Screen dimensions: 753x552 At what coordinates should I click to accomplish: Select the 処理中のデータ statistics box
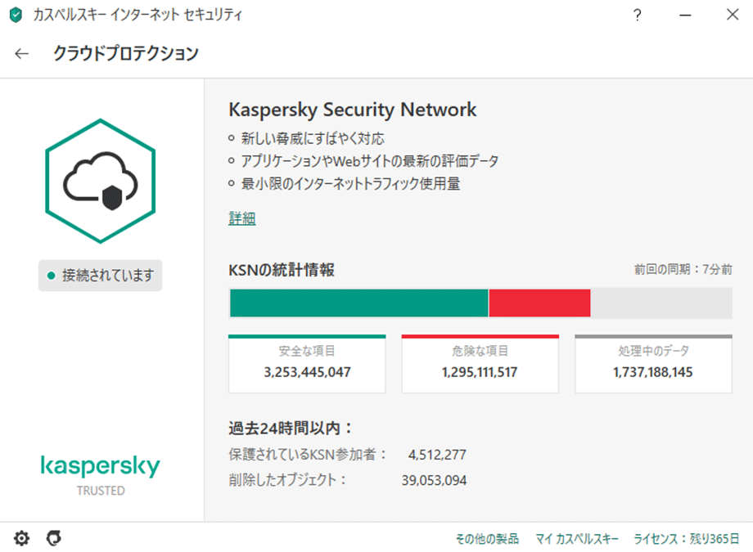tap(654, 364)
